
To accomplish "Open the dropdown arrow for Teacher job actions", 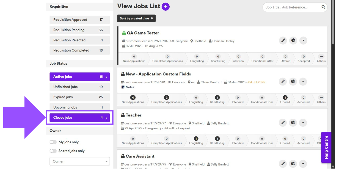I will (x=303, y=123).
